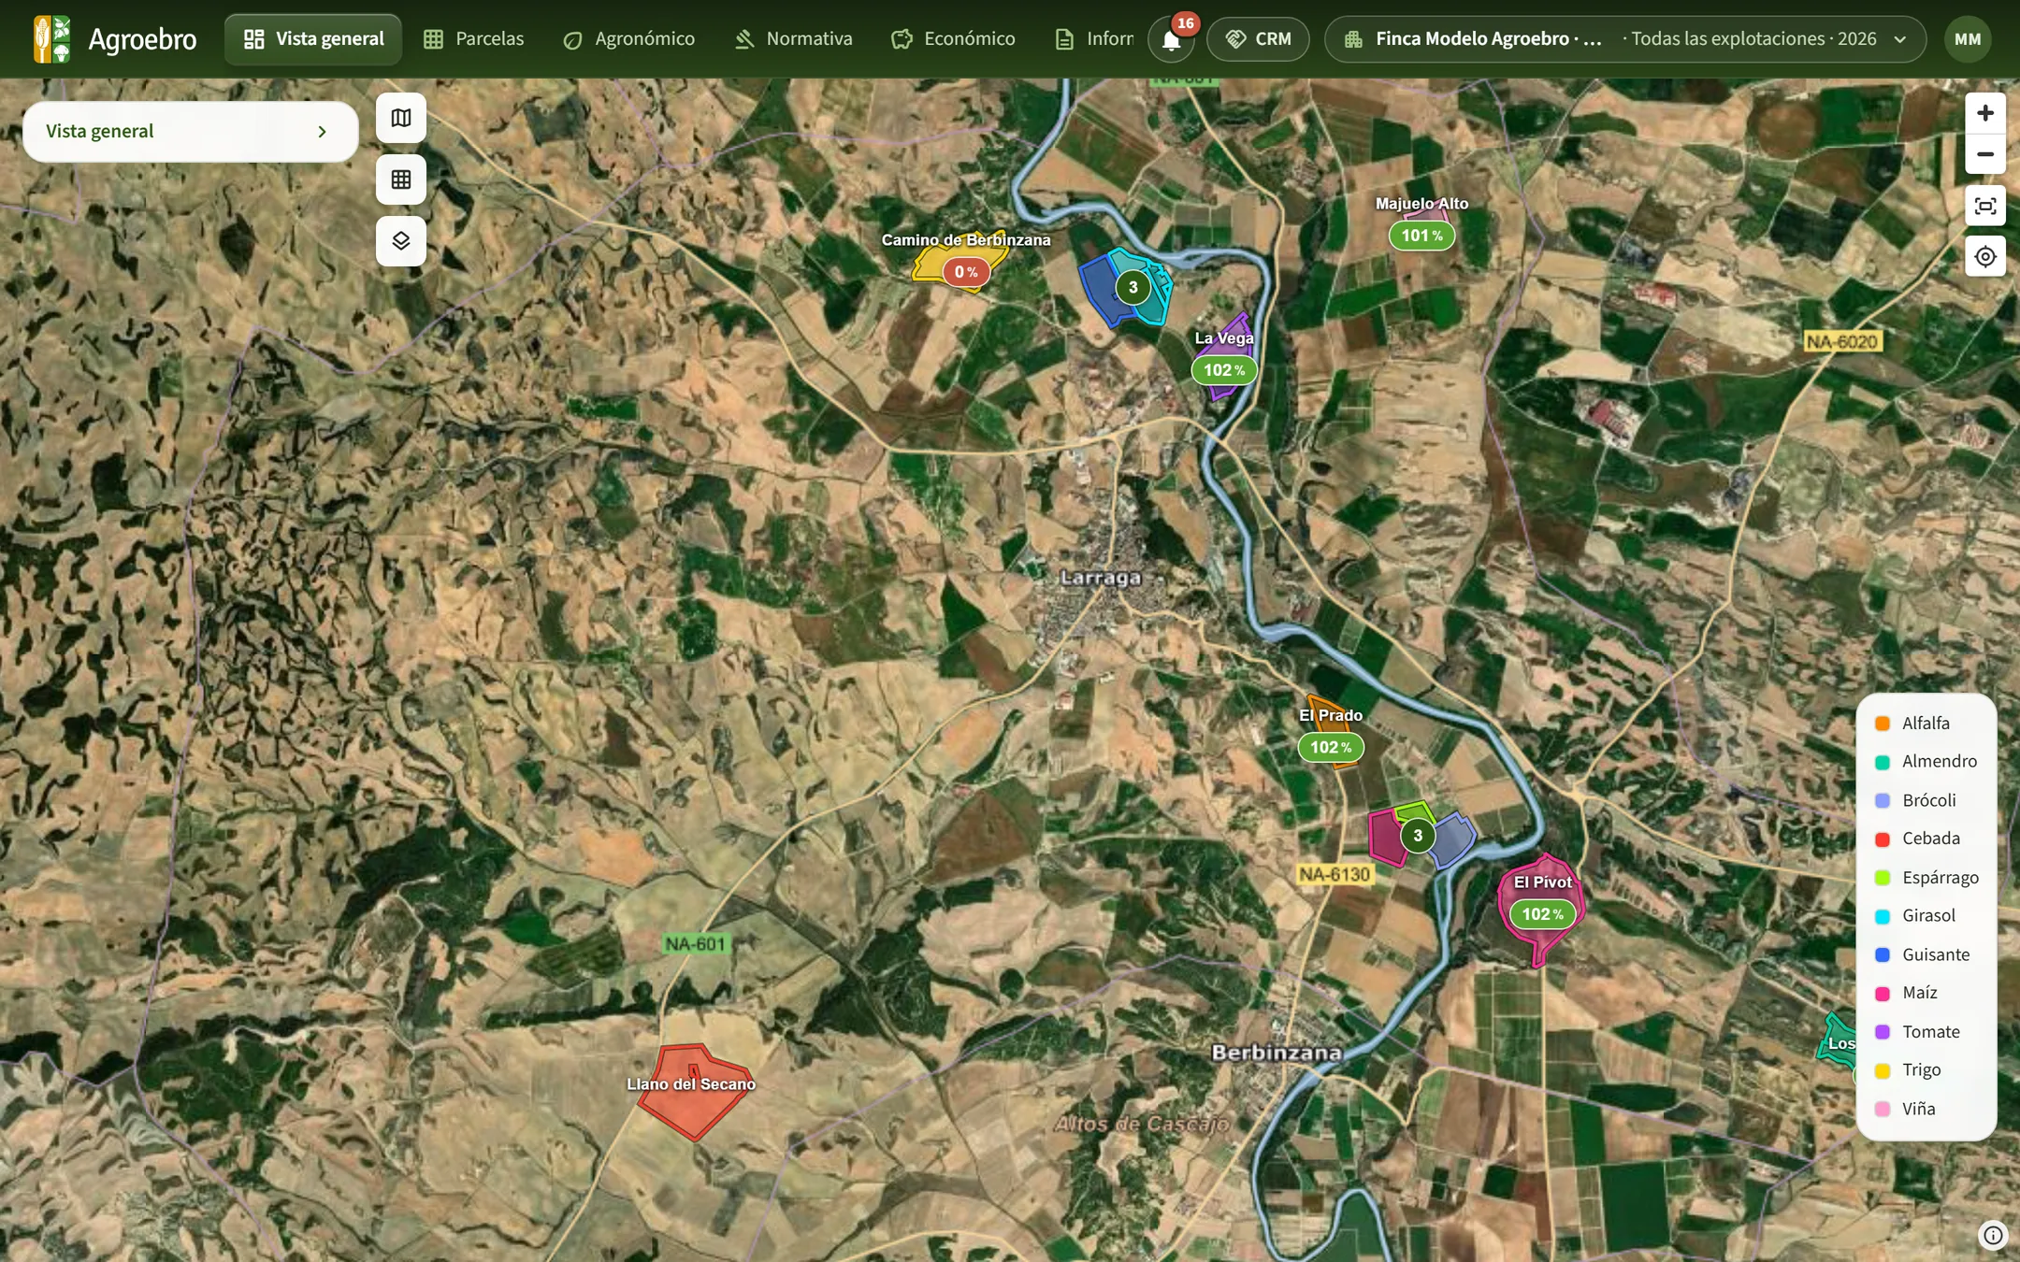Image resolution: width=2020 pixels, height=1262 pixels.
Task: Click the El Prado 102% badge
Action: click(1331, 748)
